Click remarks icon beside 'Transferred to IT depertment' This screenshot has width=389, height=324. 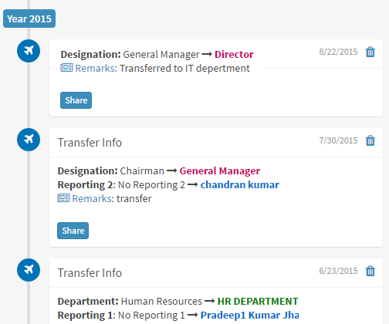66,68
